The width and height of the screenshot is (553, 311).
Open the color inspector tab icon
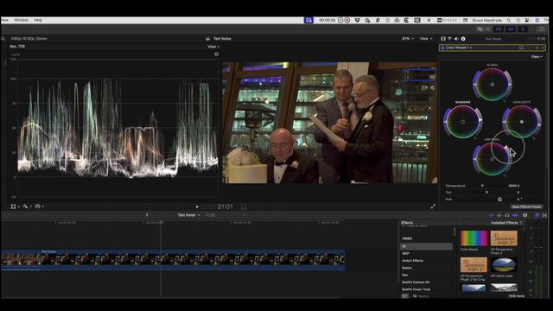[x=449, y=39]
